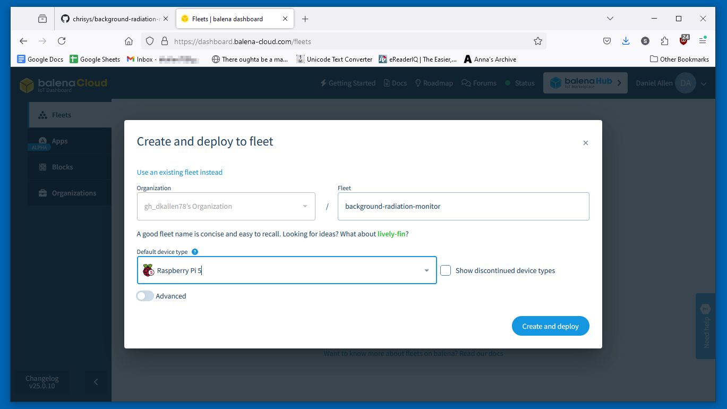Click Raspberry Pi 5 device type field
727x409 pixels.
(287, 270)
